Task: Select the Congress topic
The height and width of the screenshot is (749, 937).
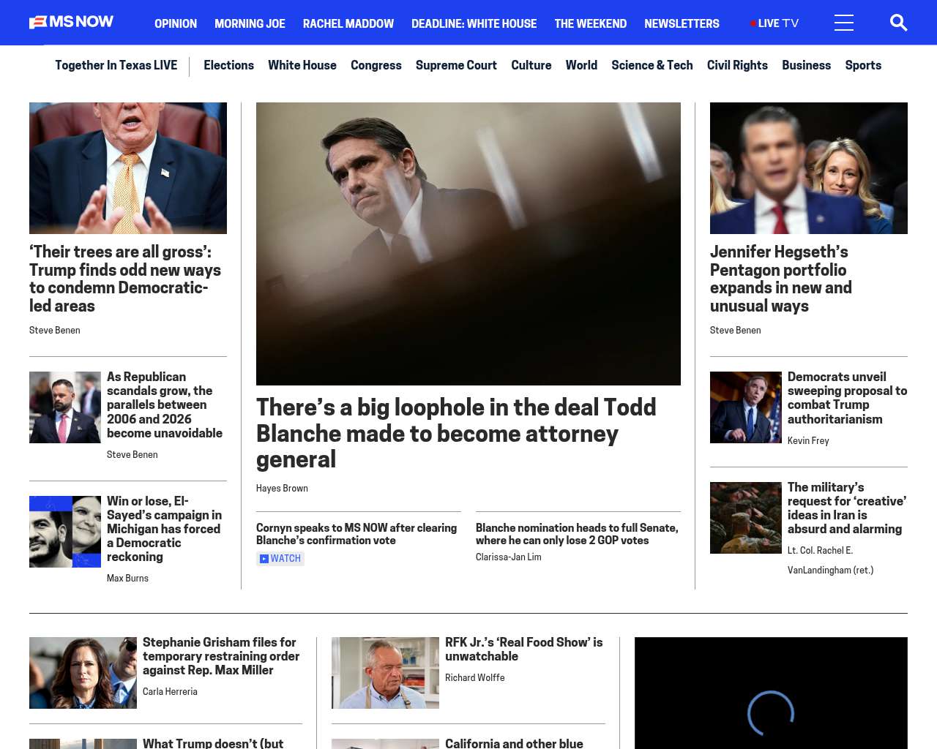Action: click(376, 65)
